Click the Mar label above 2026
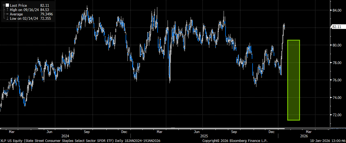 click(x=309, y=132)
